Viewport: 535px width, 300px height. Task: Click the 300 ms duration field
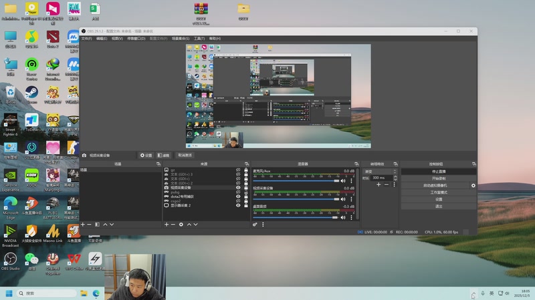pos(382,178)
